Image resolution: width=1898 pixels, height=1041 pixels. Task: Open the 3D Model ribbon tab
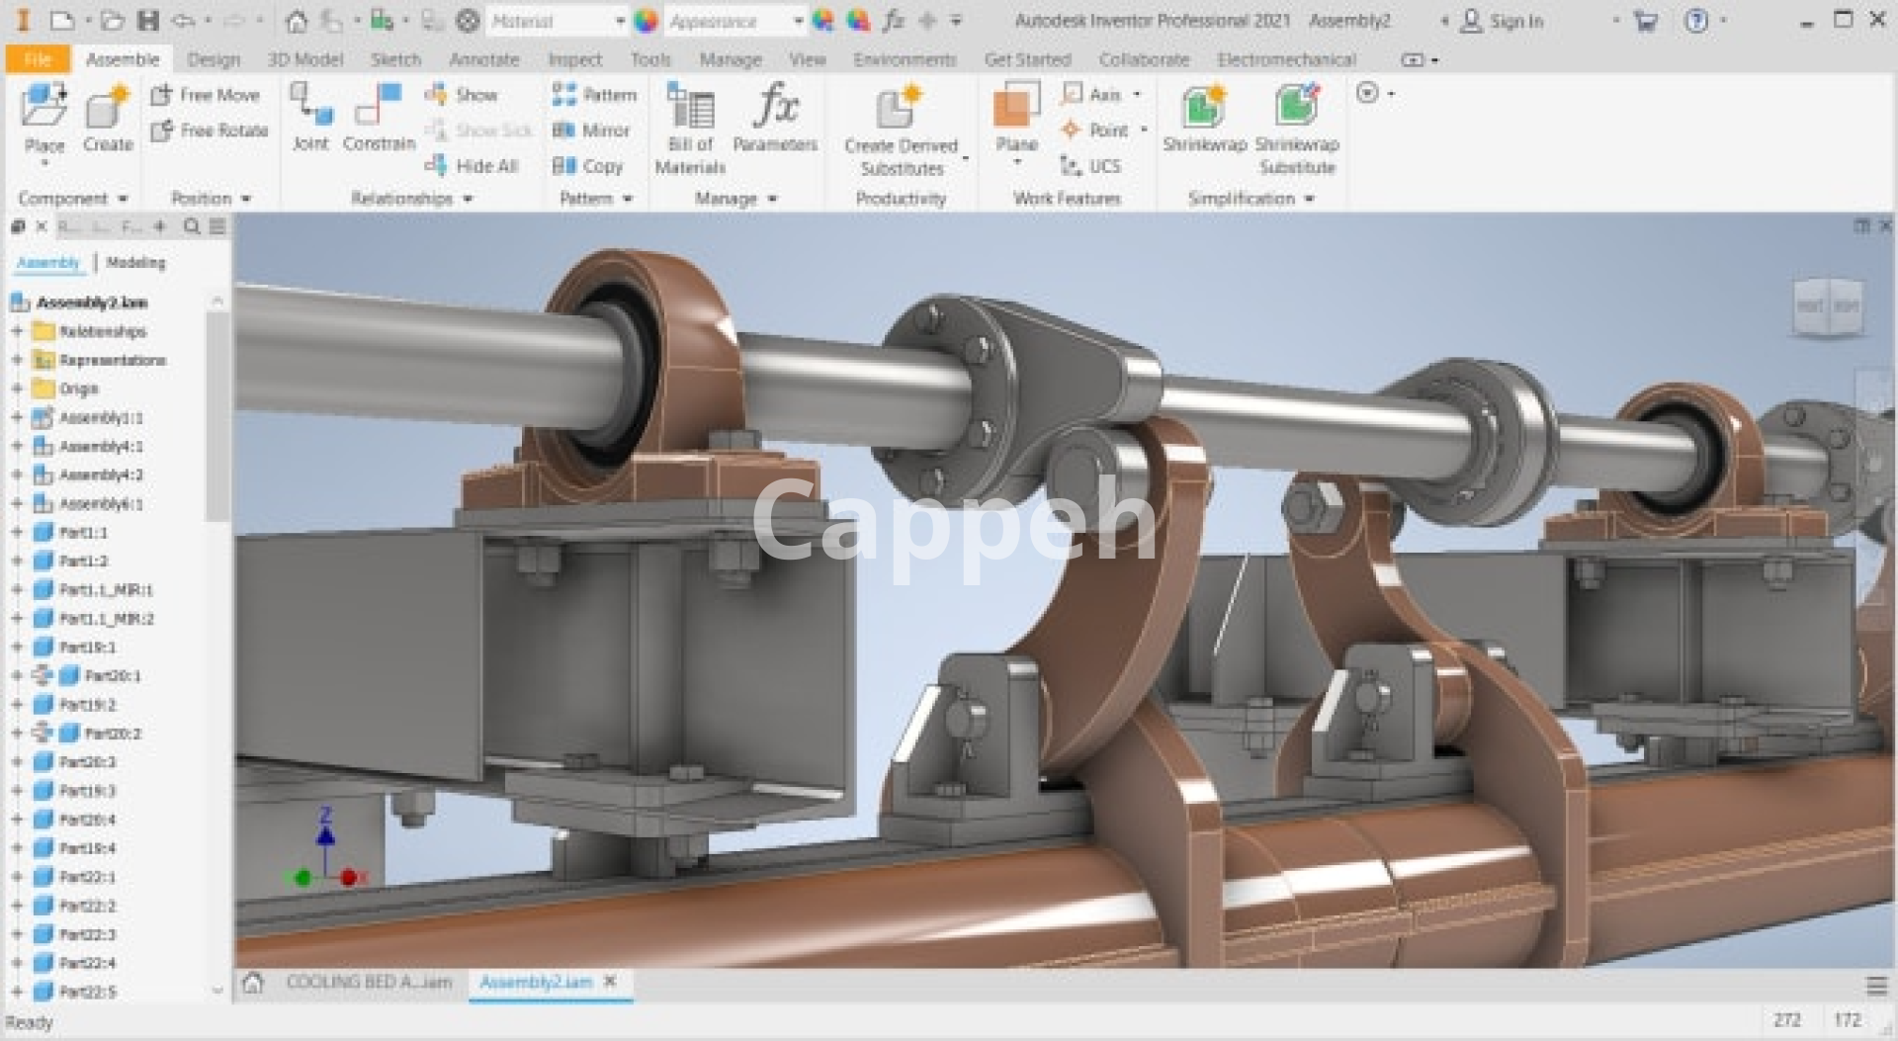(x=304, y=59)
